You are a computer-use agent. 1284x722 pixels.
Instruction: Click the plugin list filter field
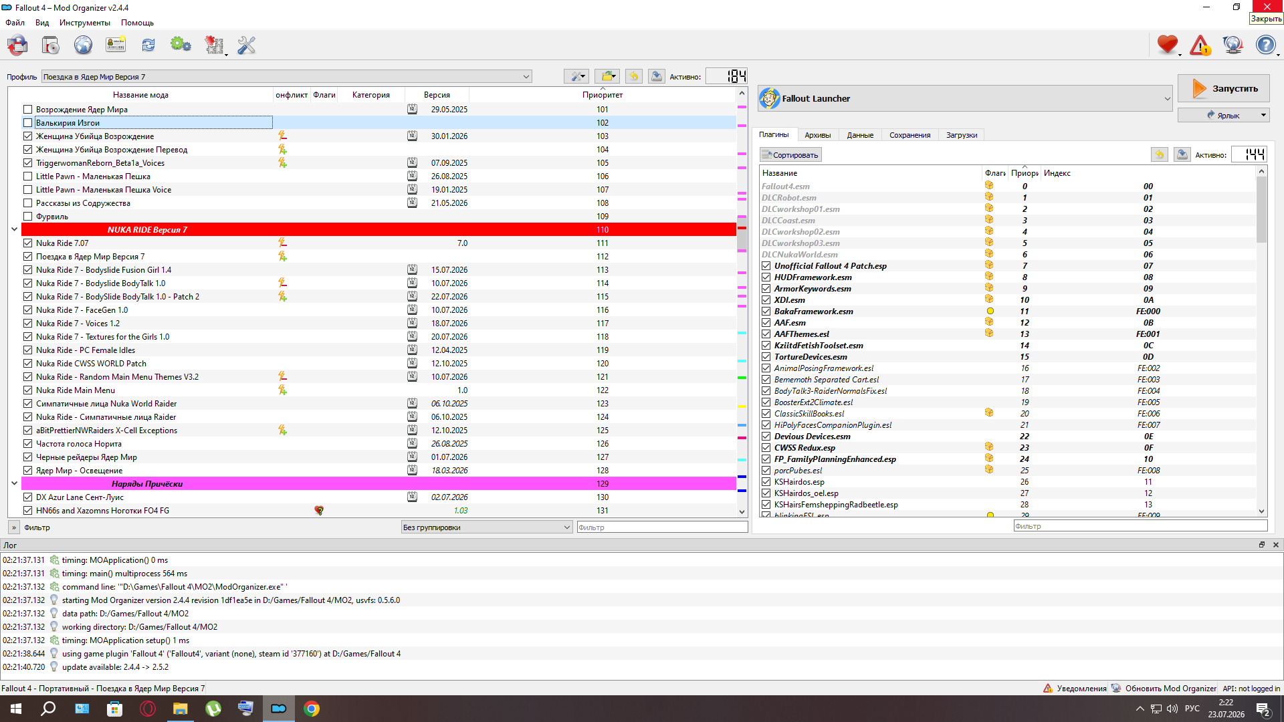click(x=1140, y=526)
